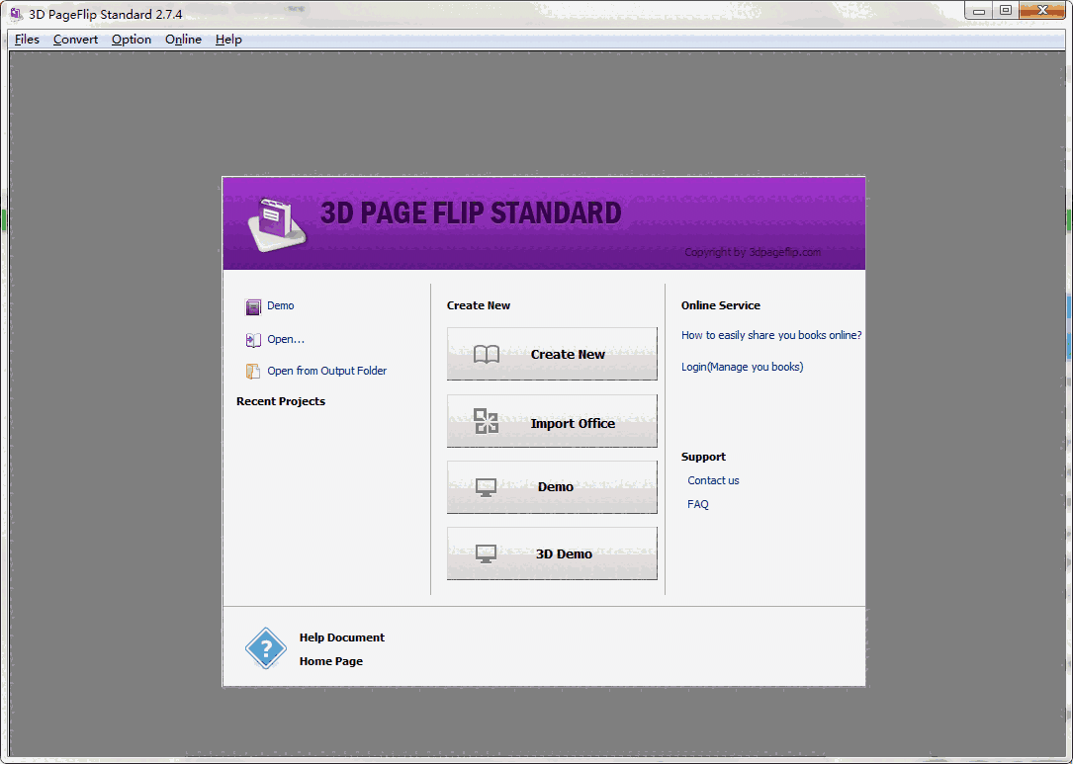Viewport: 1073px width, 764px height.
Task: Open the Files menu
Action: (x=27, y=40)
